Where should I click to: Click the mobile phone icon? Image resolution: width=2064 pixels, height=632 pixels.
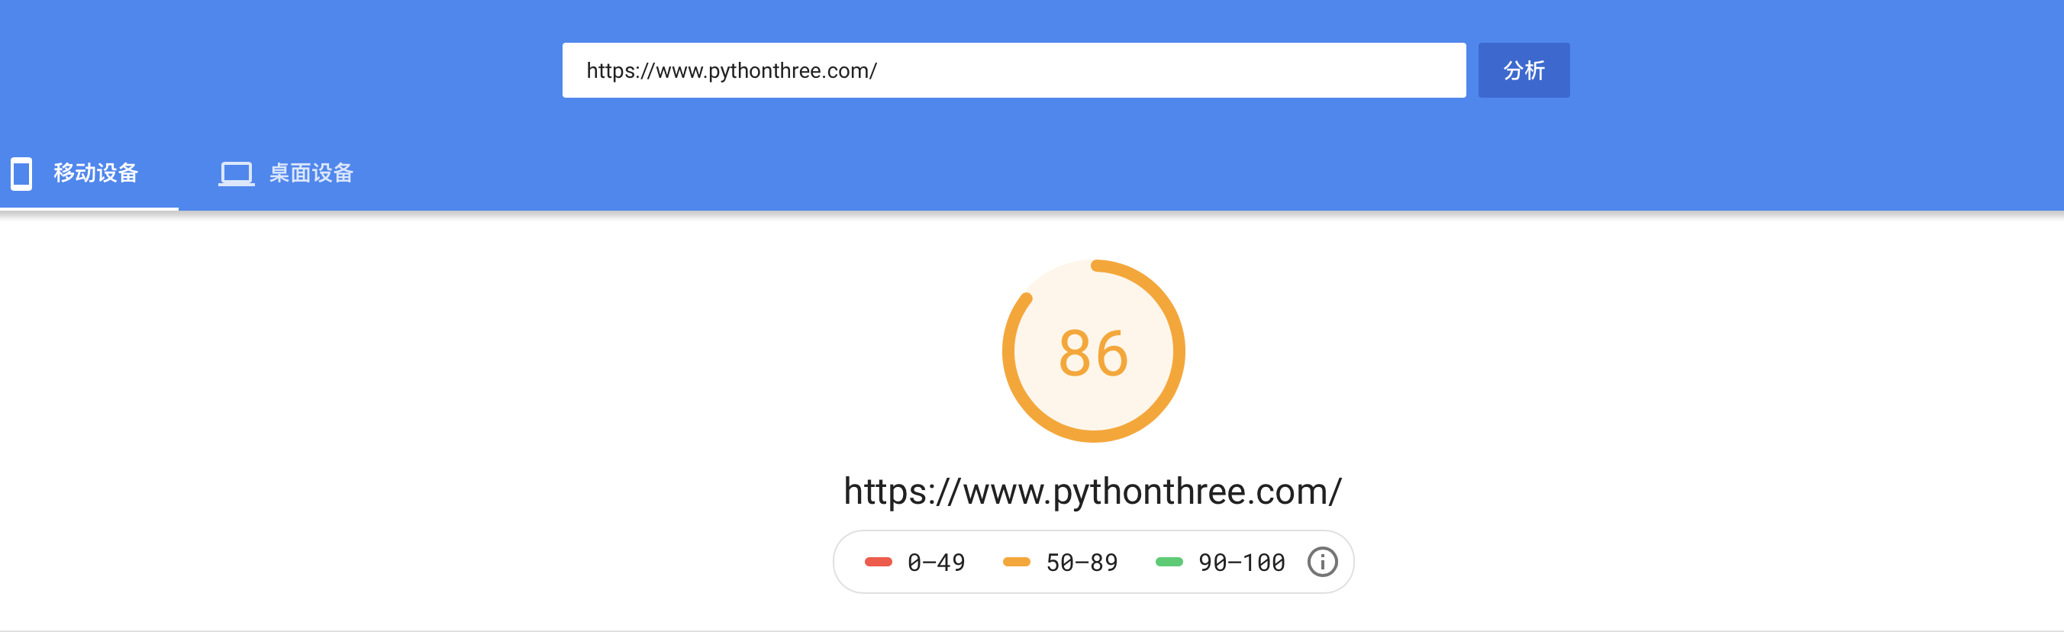pos(21,173)
